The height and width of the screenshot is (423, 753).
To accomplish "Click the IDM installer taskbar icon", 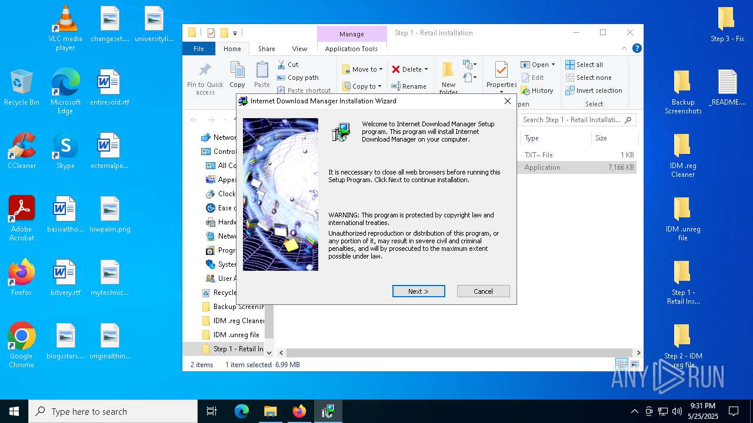I will coord(328,411).
